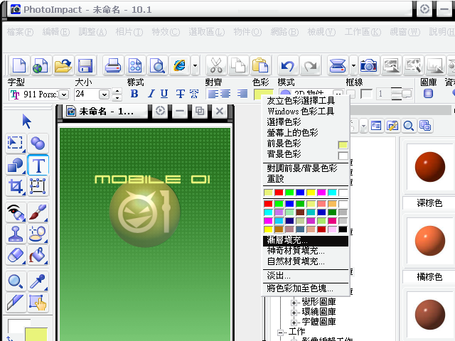Select the Bucket fill tool

38,255
